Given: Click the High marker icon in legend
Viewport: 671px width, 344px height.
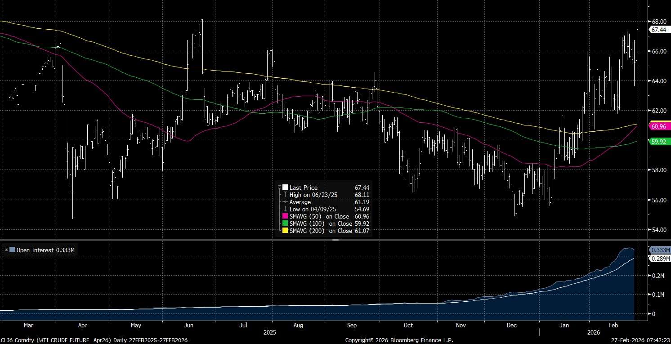Looking at the screenshot, I should (x=285, y=195).
